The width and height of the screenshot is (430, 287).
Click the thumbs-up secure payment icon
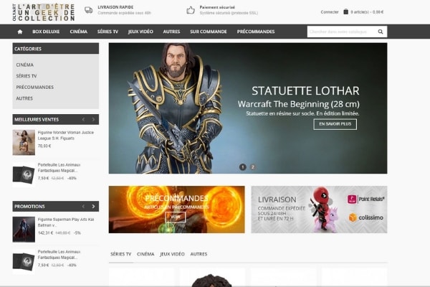point(191,11)
